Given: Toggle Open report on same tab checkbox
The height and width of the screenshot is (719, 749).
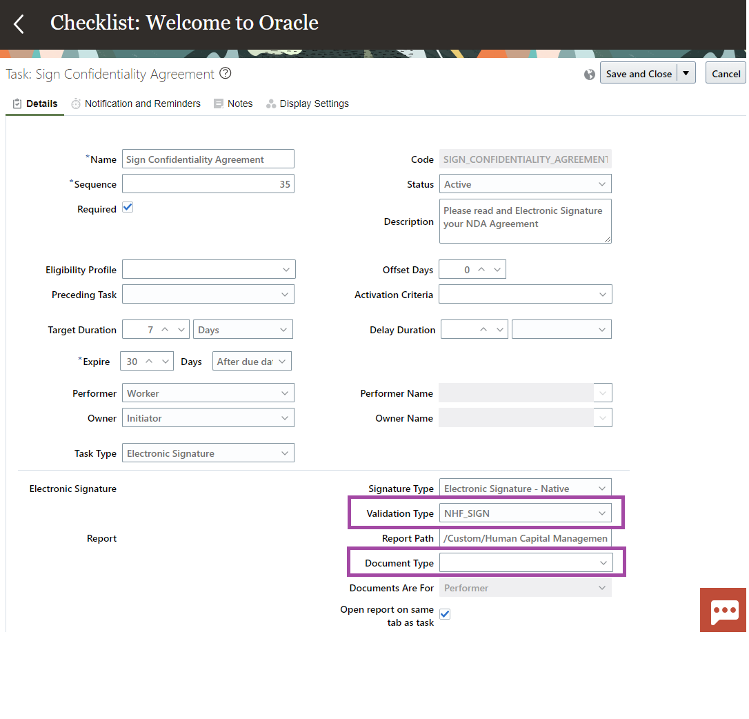Looking at the screenshot, I should [x=445, y=614].
